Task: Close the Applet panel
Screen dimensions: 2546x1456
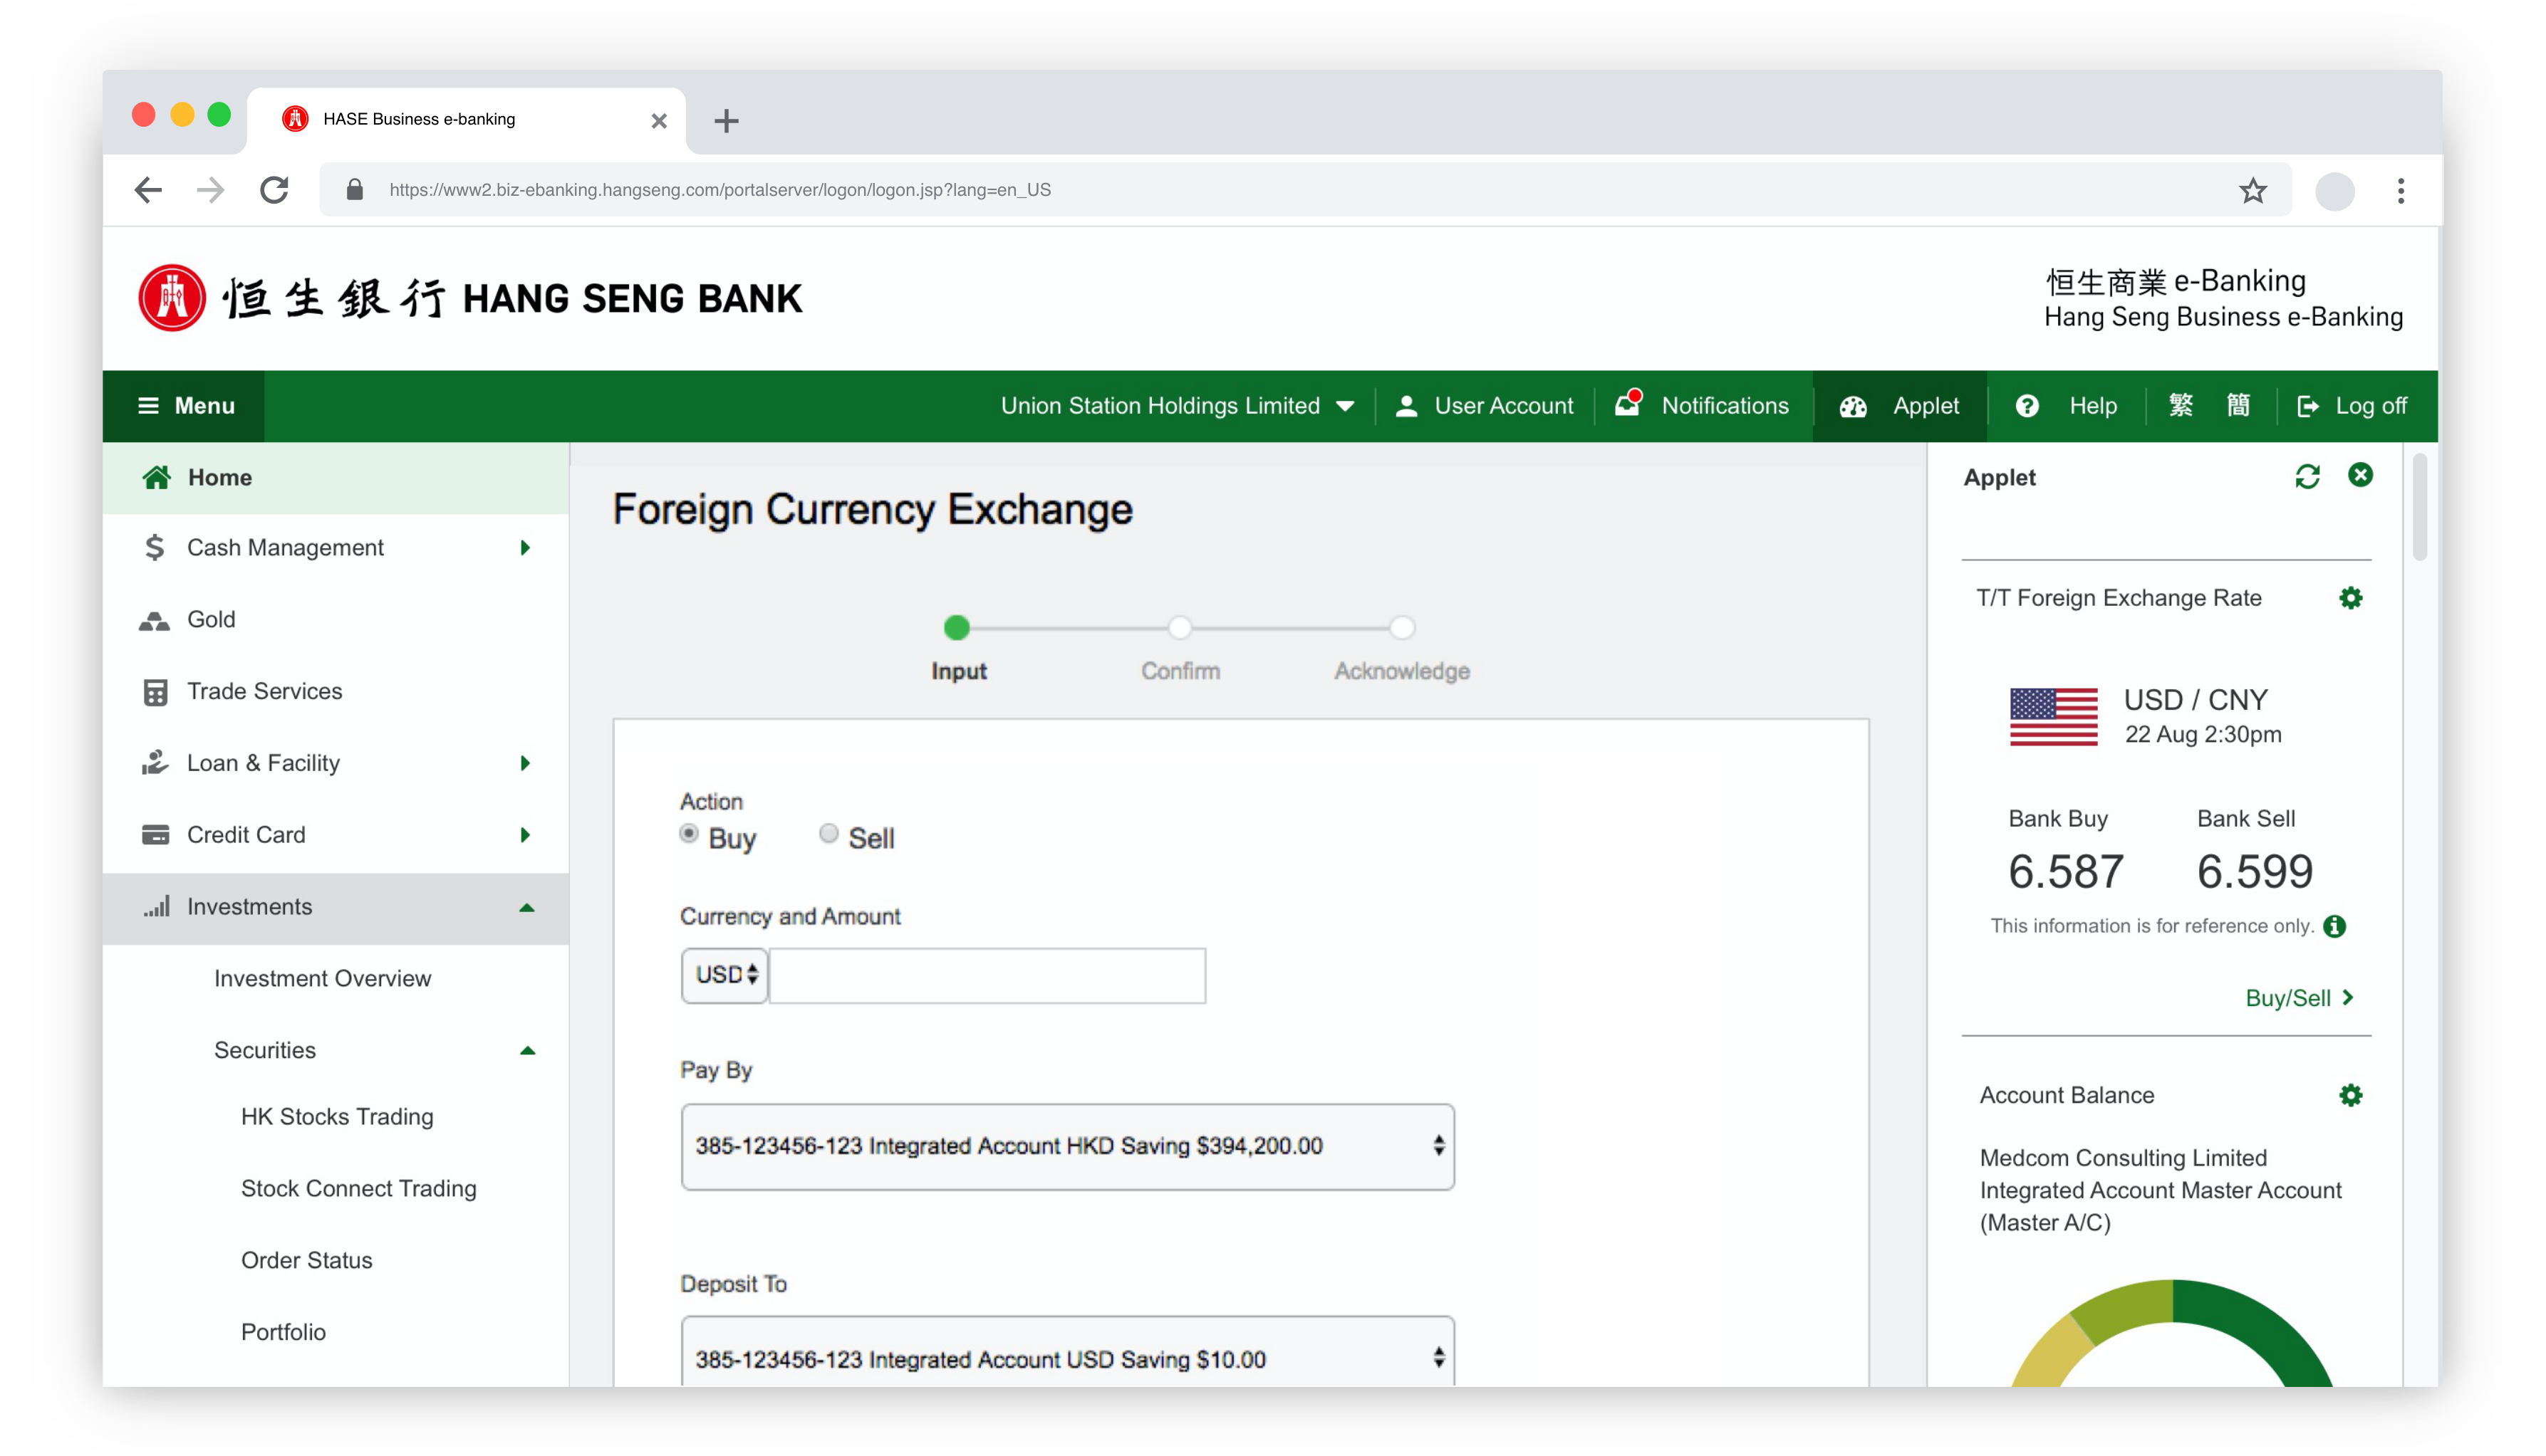Action: pyautogui.click(x=2361, y=475)
